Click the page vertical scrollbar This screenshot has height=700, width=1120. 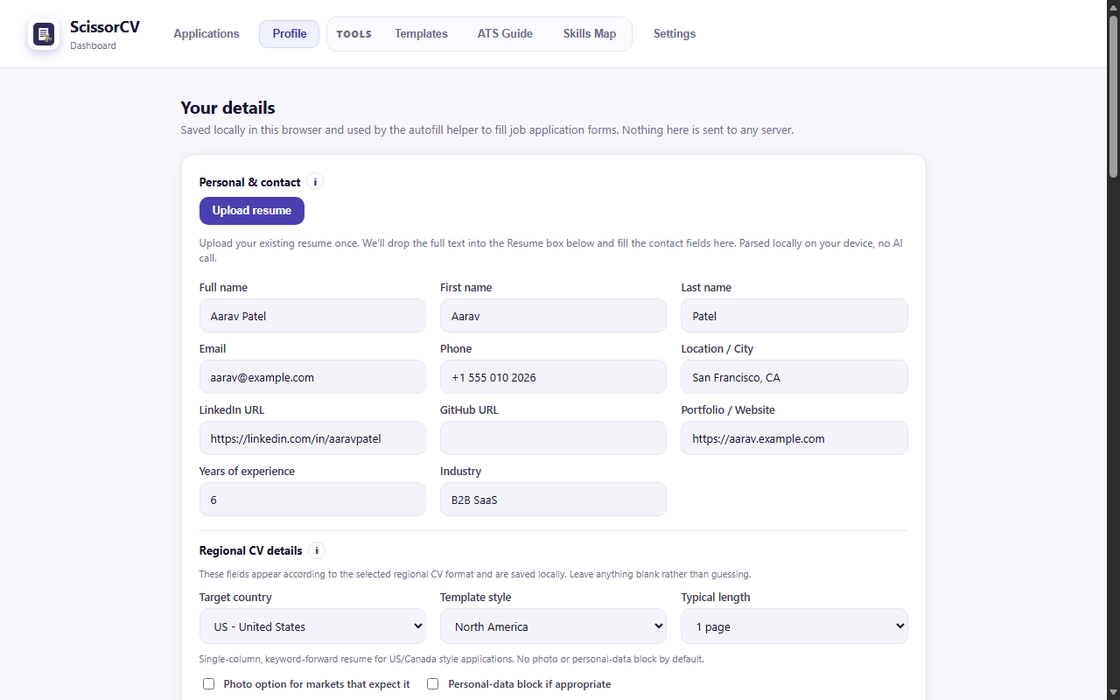(1113, 96)
